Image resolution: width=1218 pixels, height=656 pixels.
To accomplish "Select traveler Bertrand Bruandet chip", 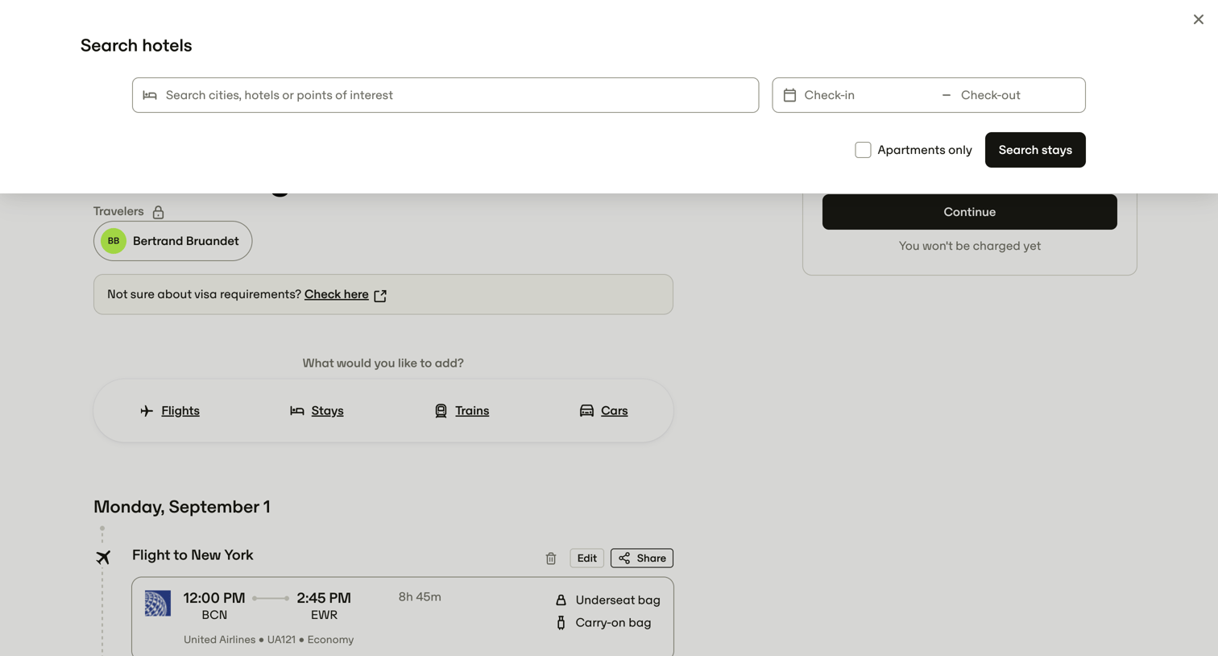I will pyautogui.click(x=172, y=241).
